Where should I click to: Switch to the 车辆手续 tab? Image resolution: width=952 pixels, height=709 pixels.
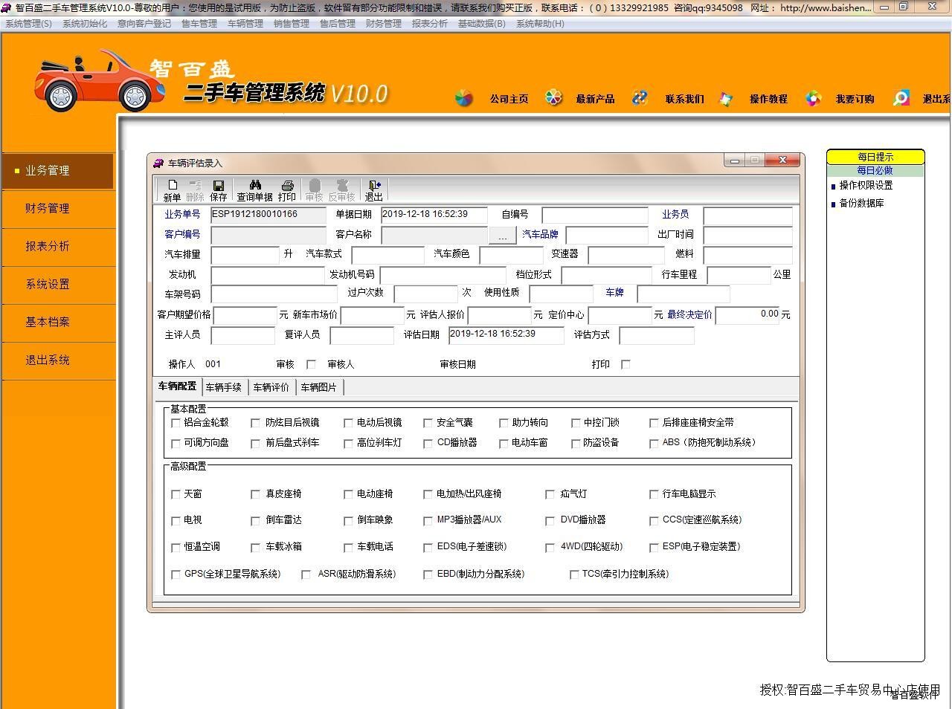click(x=224, y=387)
